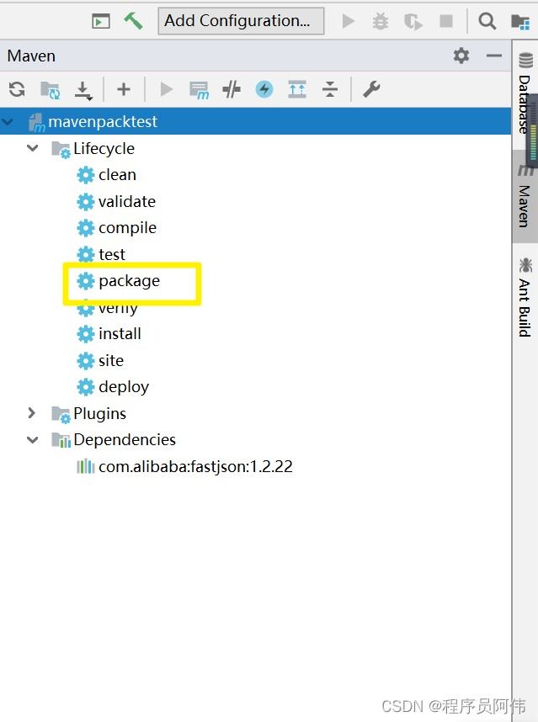
Task: Run Maven build play icon
Action: 166,89
